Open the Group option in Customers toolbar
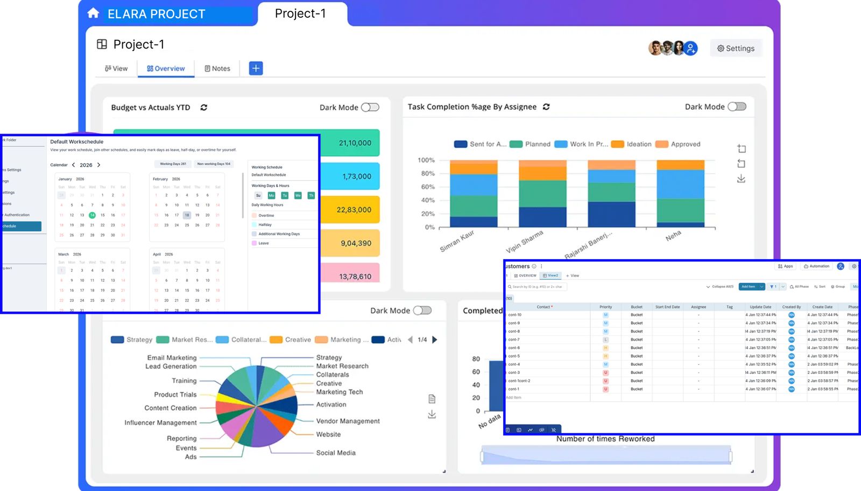 pyautogui.click(x=837, y=287)
